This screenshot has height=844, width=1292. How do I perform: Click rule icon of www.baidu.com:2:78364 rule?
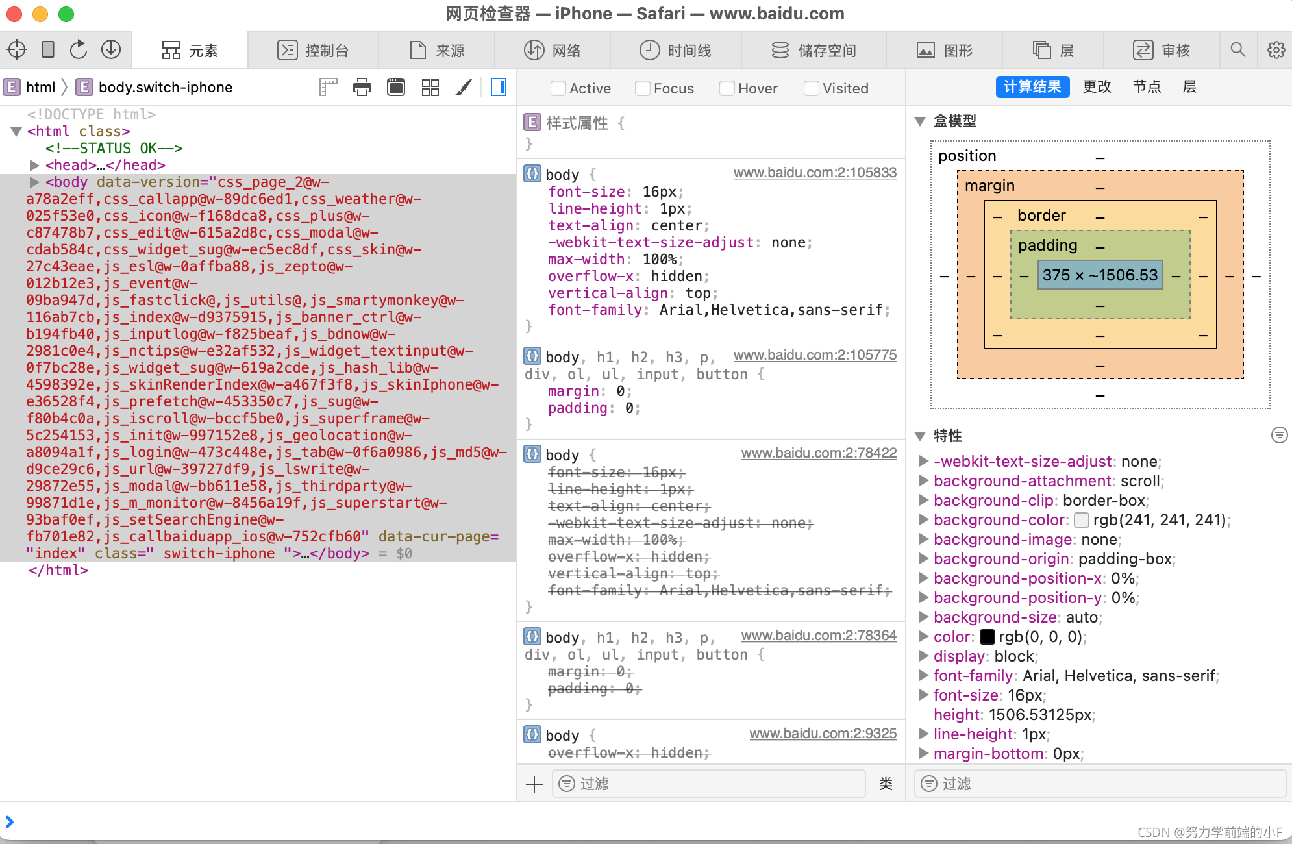[532, 637]
